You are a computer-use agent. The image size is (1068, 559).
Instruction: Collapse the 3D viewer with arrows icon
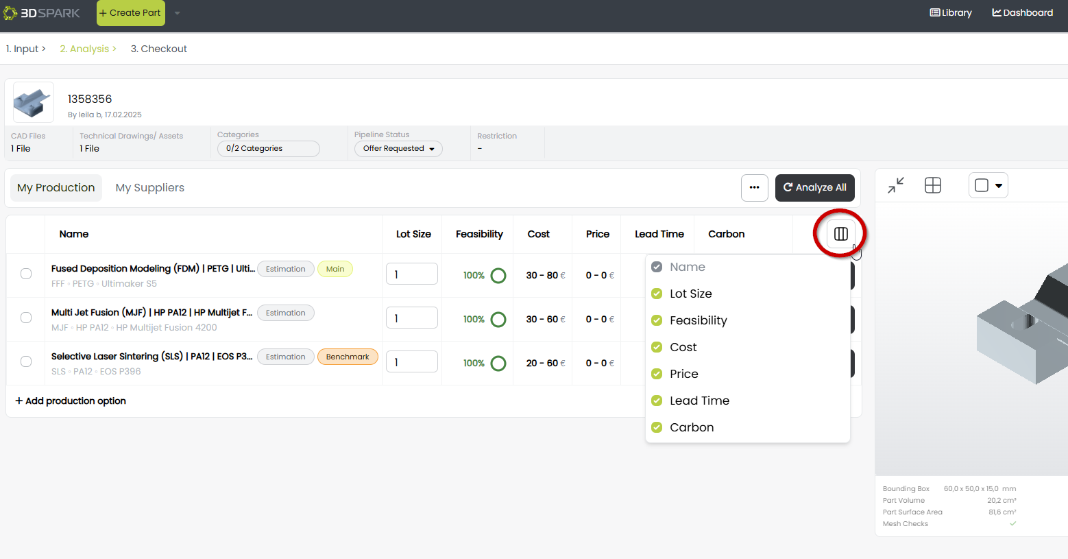pyautogui.click(x=896, y=185)
